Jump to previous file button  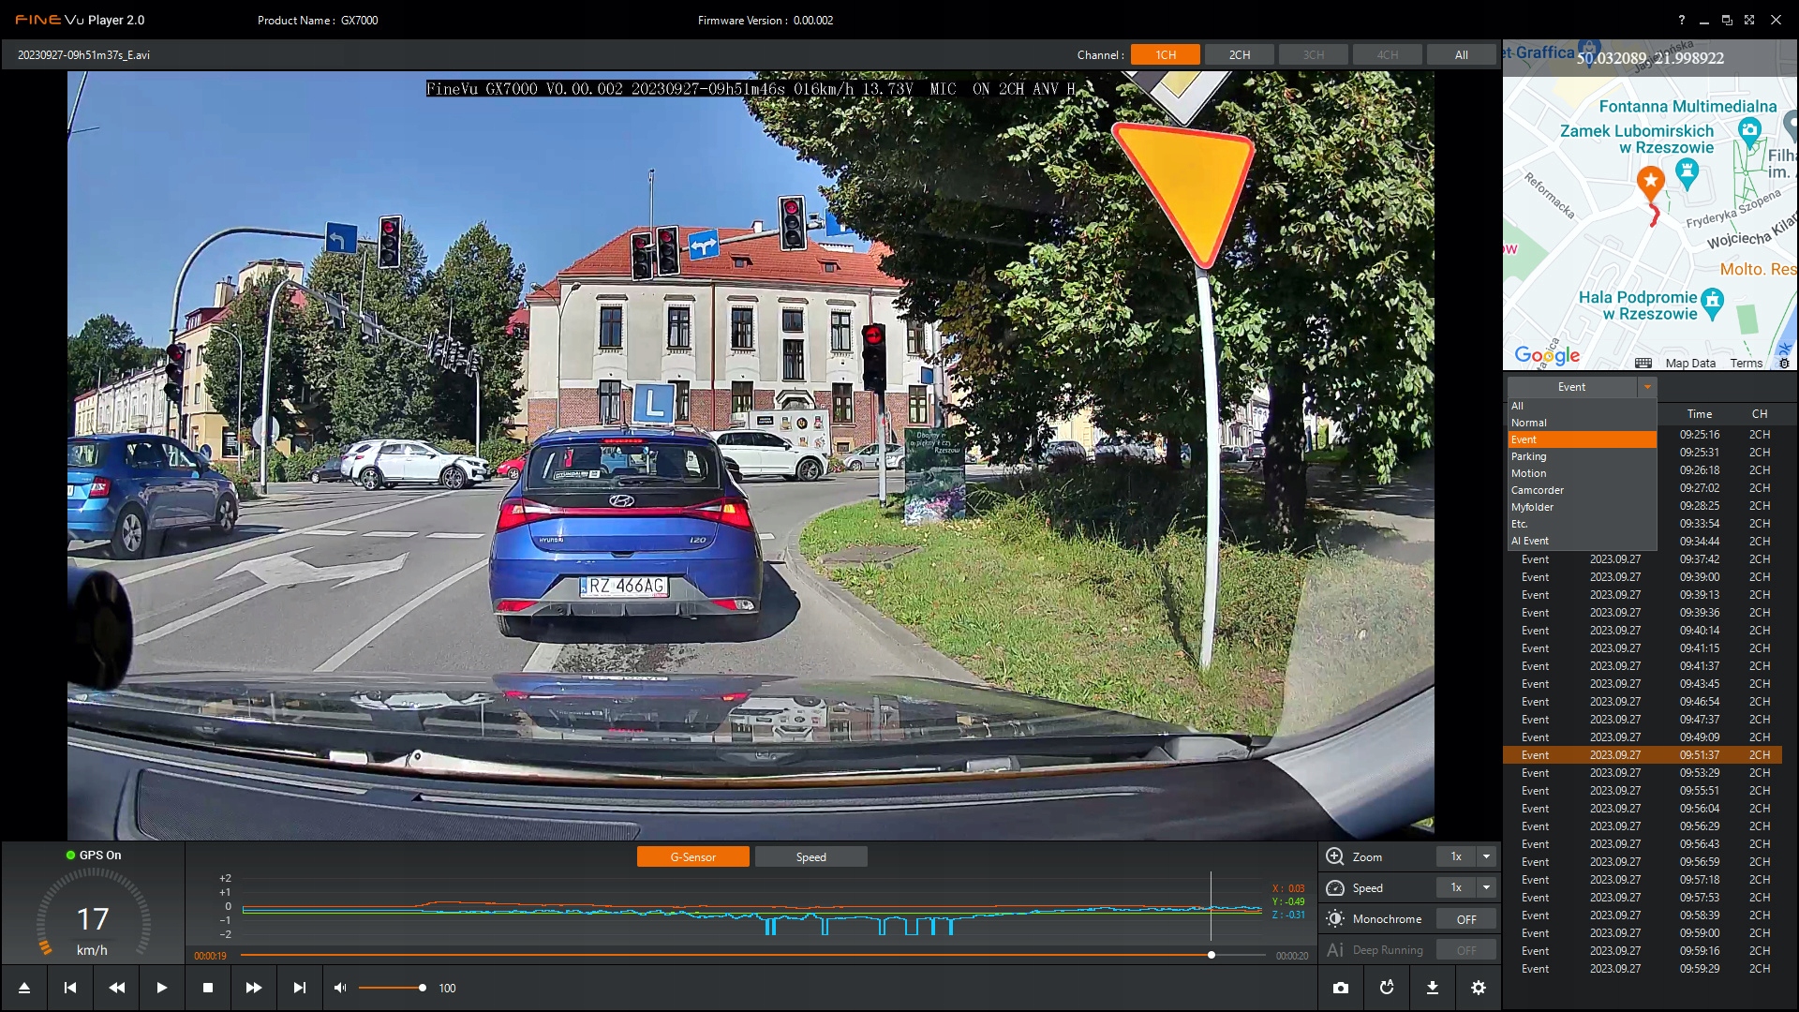click(x=70, y=988)
